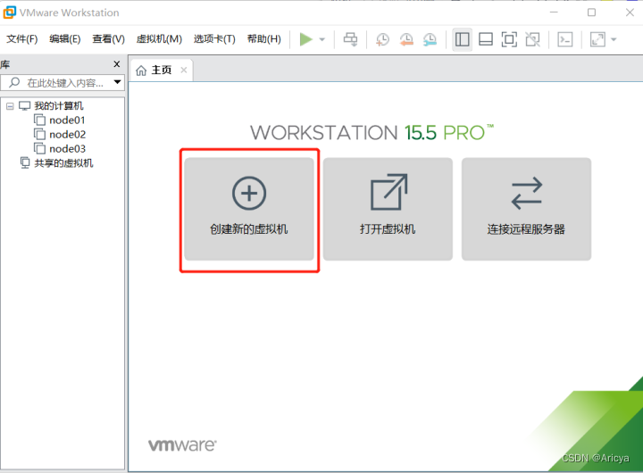Open the 查看(V) menu
The image size is (643, 473).
pyautogui.click(x=108, y=39)
